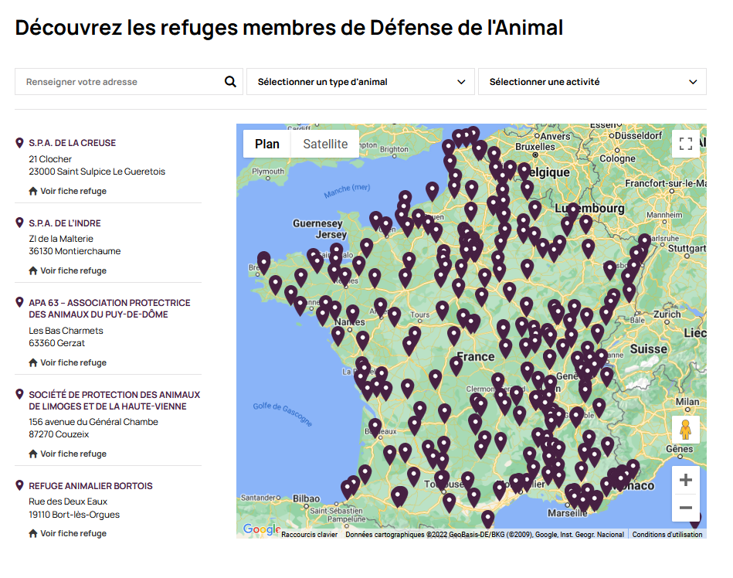The height and width of the screenshot is (578, 733).
Task: Zoom in on the map
Action: point(685,480)
